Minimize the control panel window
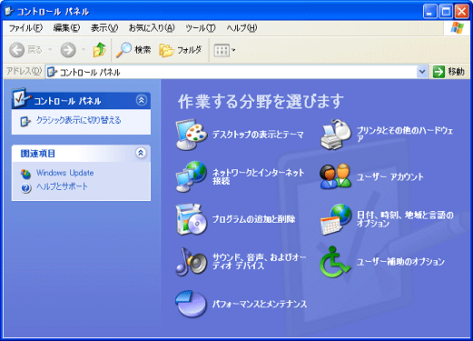This screenshot has height=341, width=473. (x=429, y=12)
